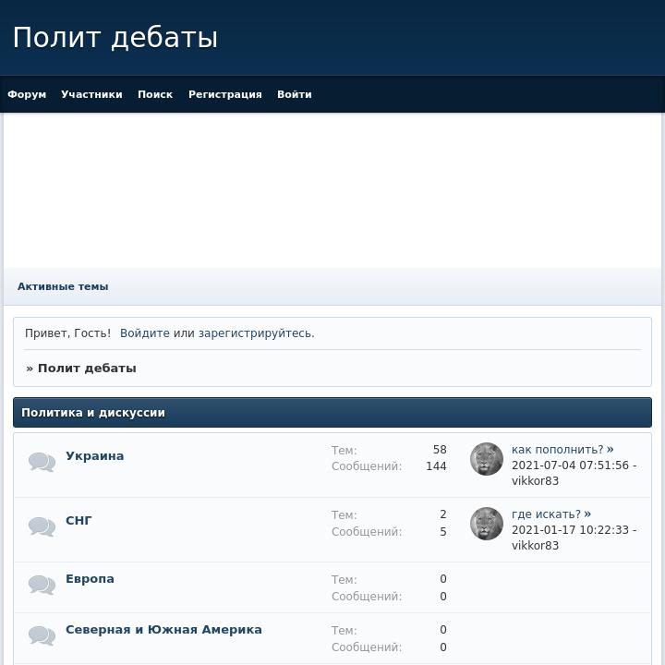Open the Полит дебаты breadcrumb

[x=87, y=369]
